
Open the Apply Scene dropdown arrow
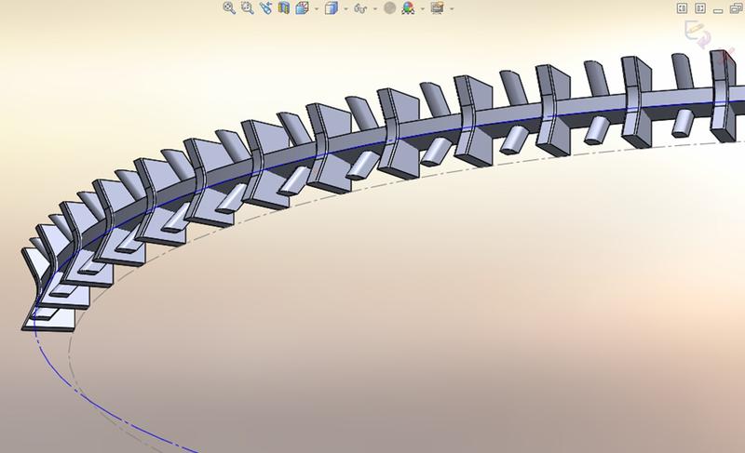pos(423,8)
